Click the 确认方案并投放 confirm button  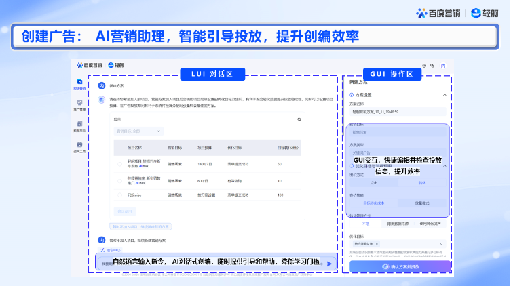point(400,267)
